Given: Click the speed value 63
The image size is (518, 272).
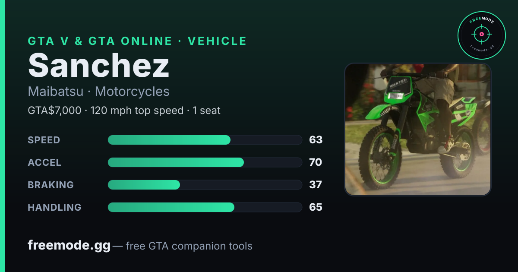Looking at the screenshot, I should (x=316, y=140).
